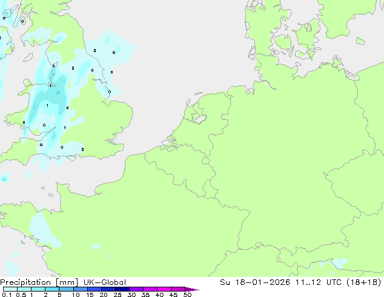Screen dimensions: 384x297
Task: Click the 0.5–1 mm legend color swatch
Action: click(24, 289)
